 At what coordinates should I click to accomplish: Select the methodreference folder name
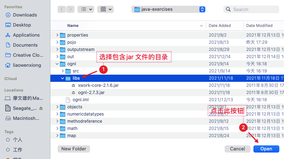click(x=85, y=121)
